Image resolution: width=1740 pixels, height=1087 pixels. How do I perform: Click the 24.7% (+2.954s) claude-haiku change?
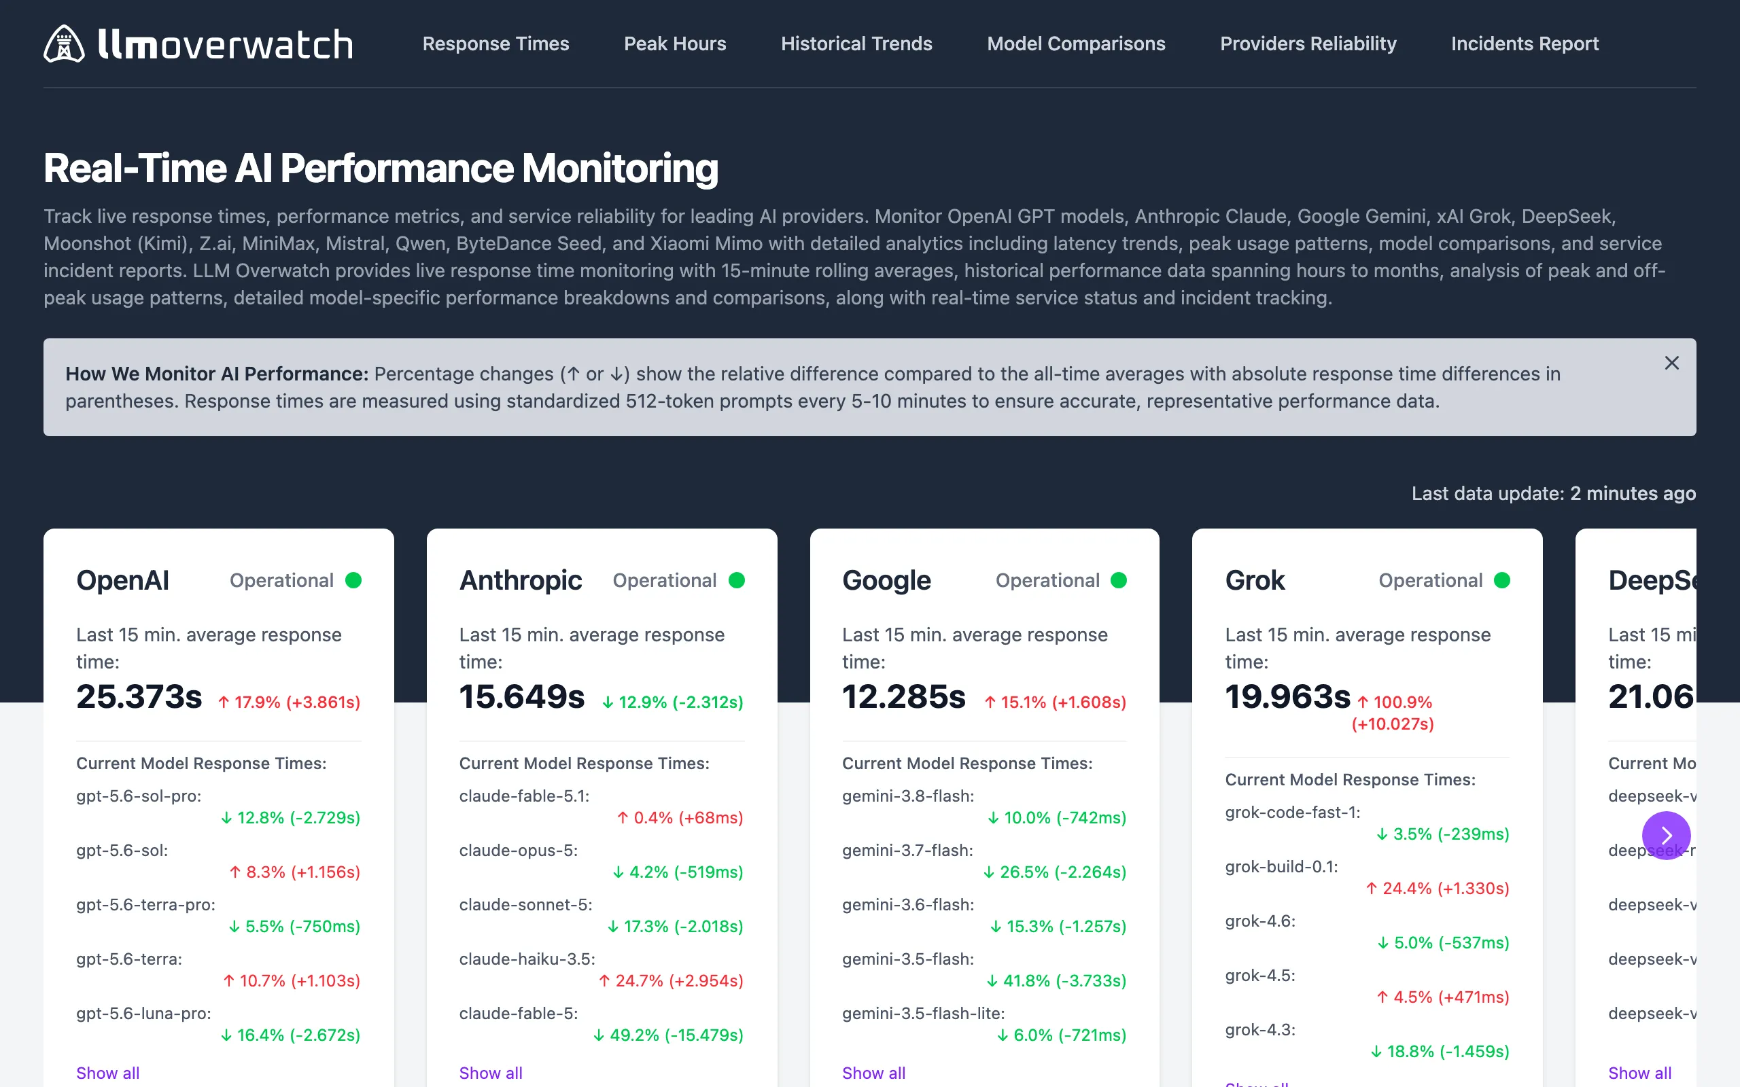click(671, 980)
